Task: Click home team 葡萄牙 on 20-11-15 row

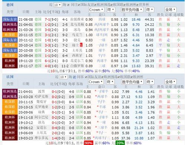Action: click(42, 102)
